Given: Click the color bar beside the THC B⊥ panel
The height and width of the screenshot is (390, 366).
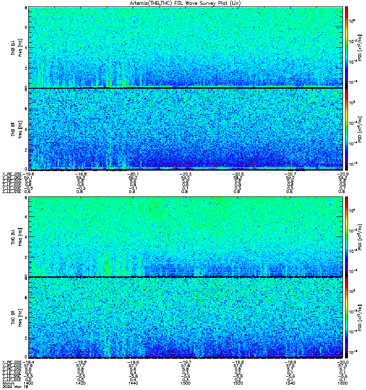Looking at the screenshot, I should point(346,236).
